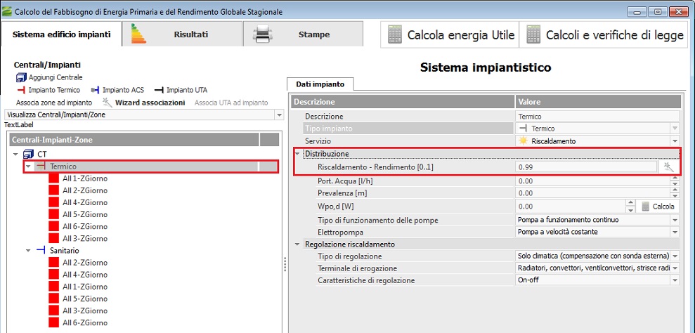Collapse the Regolazione riscaldamento section
The height and width of the screenshot is (333, 695).
pos(297,244)
